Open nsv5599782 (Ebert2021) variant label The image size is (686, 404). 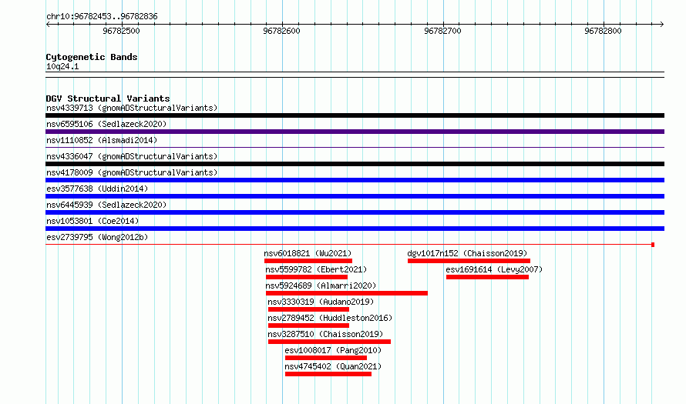coord(316,269)
